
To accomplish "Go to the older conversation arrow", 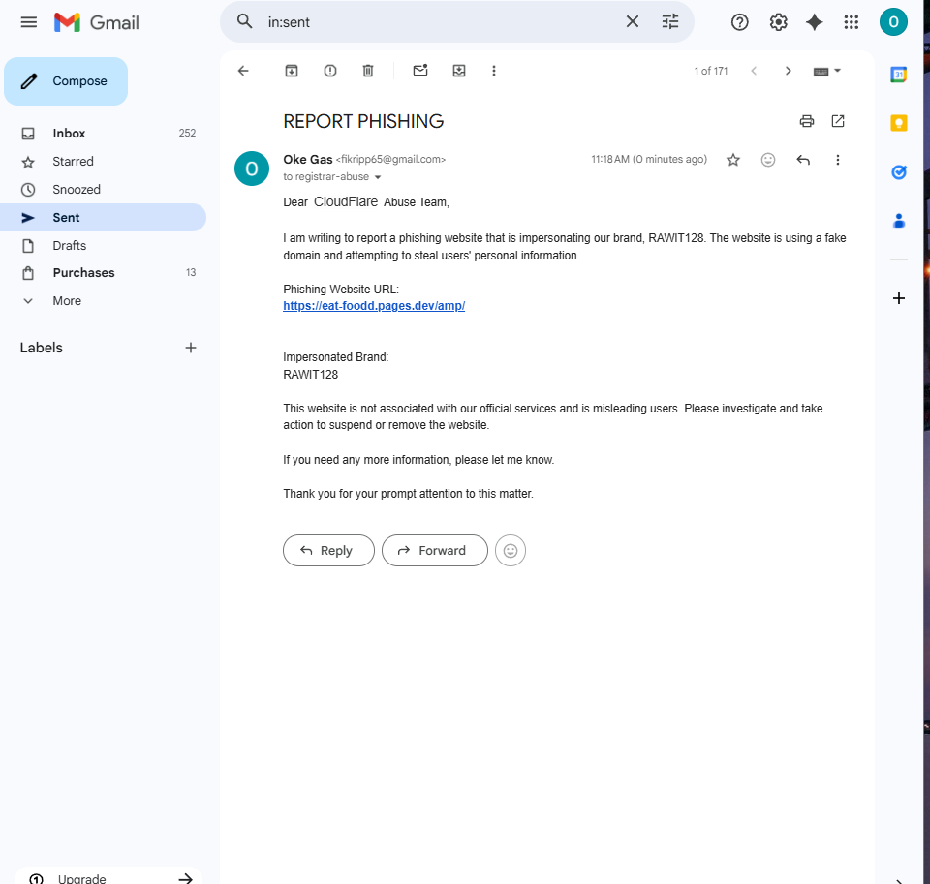I will 788,71.
